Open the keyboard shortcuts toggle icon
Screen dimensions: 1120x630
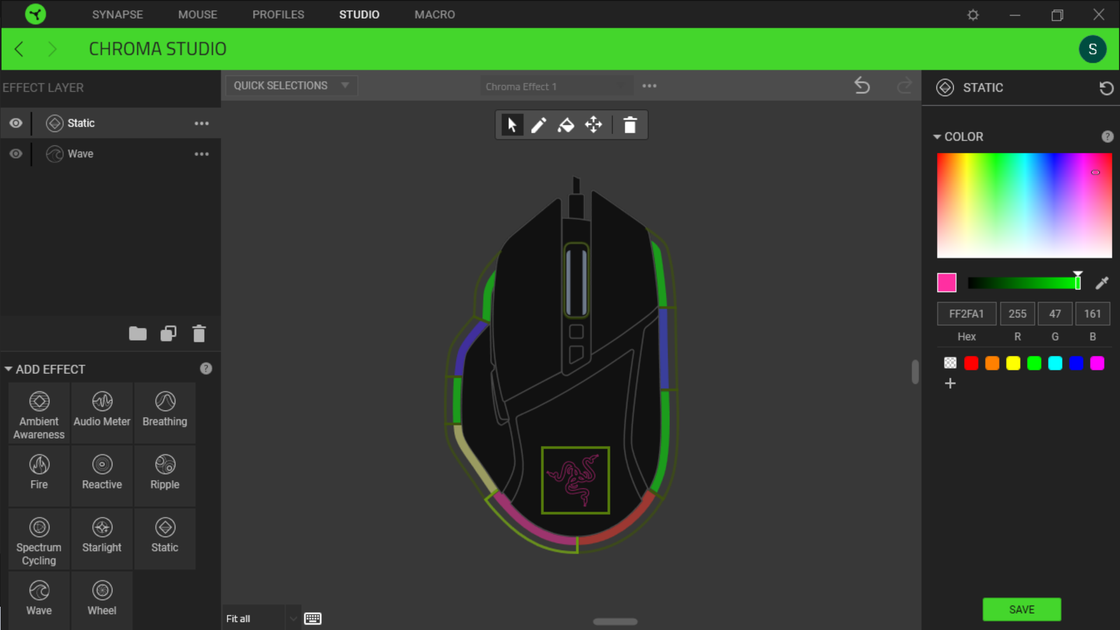313,618
